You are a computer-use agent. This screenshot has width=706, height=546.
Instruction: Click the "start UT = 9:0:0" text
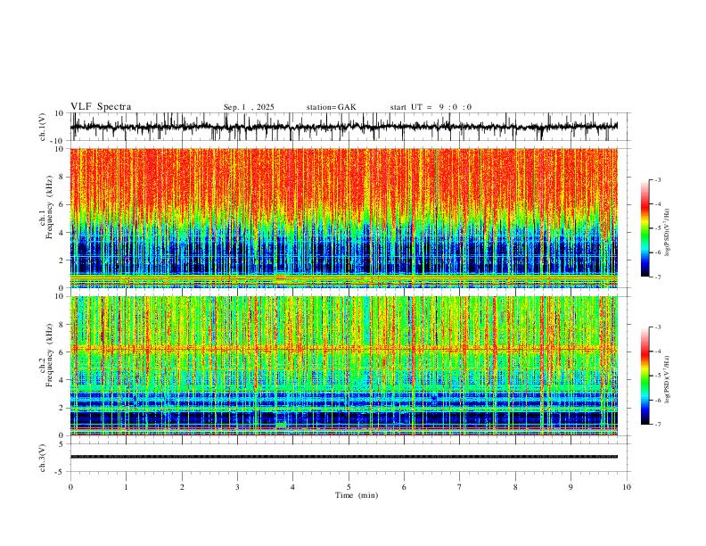(431, 107)
